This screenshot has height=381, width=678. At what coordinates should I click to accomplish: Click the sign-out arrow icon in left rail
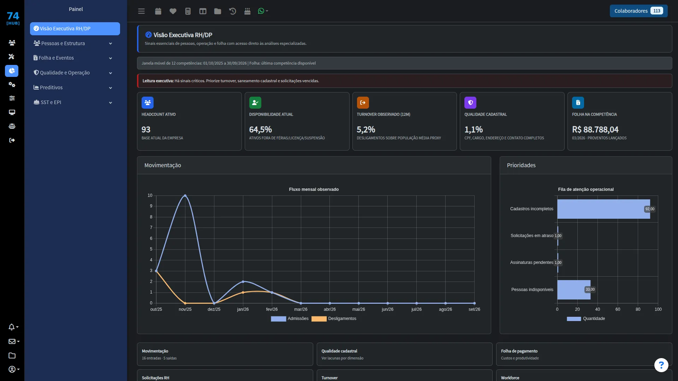[x=12, y=140]
